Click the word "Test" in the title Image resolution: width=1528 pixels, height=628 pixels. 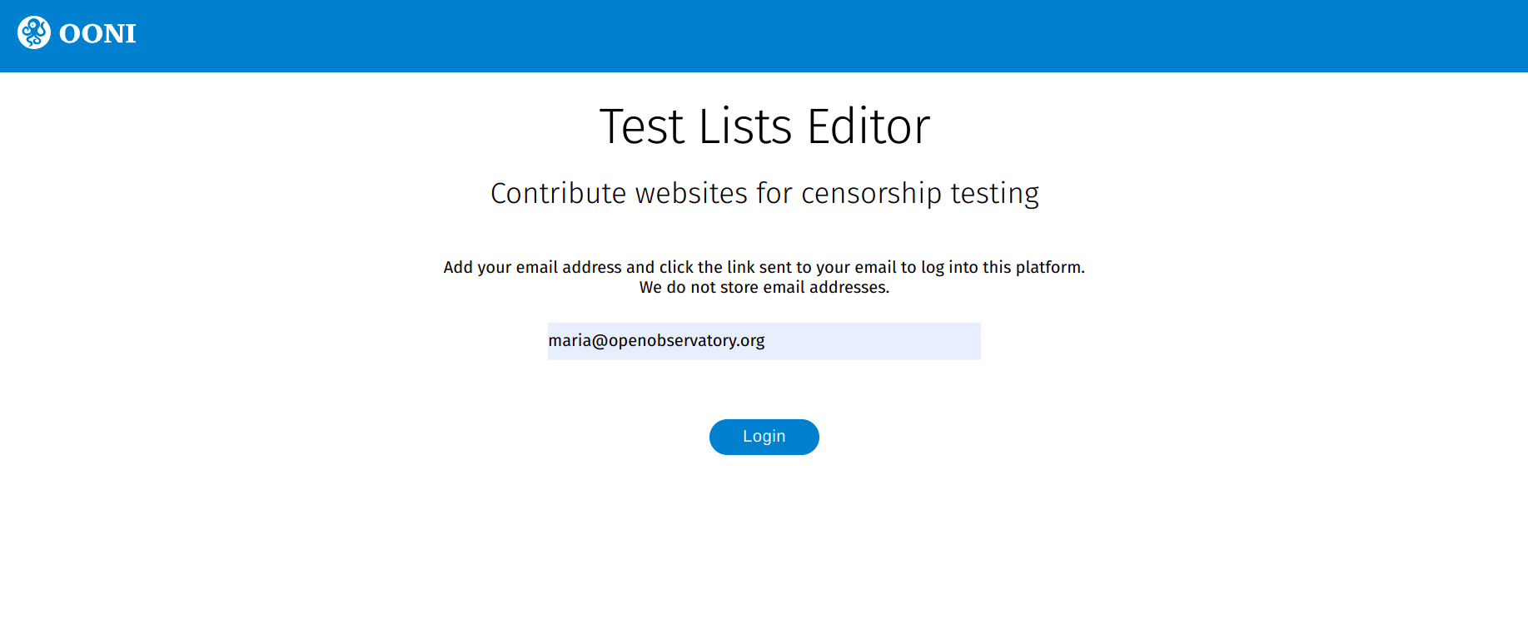click(x=642, y=126)
